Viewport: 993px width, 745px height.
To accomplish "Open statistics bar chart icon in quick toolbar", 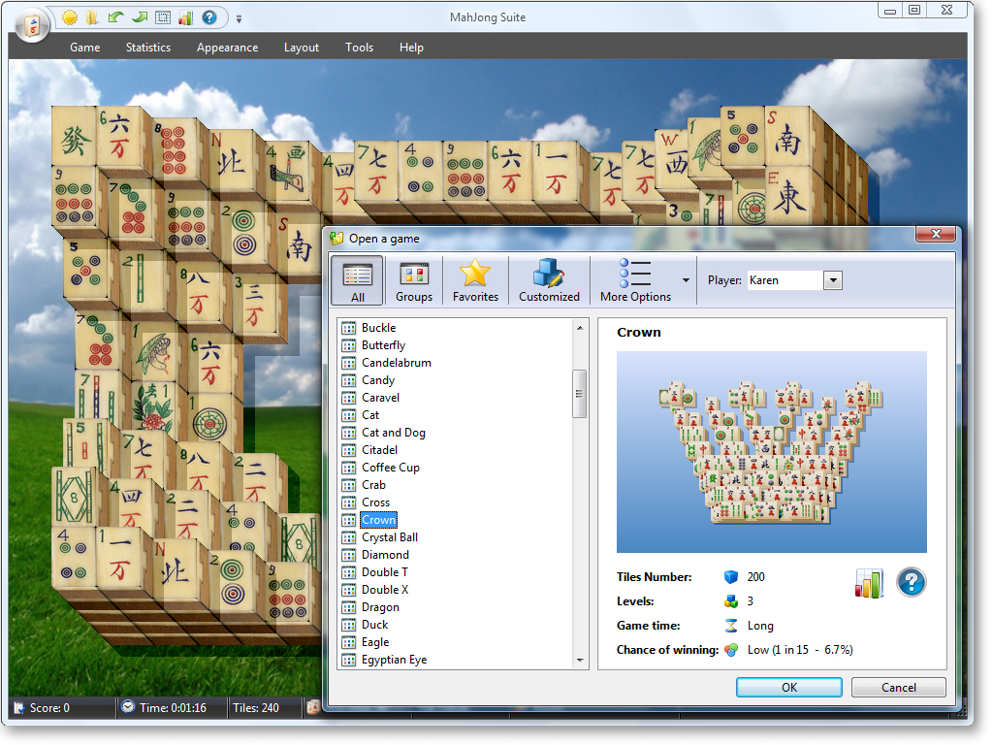I will click(185, 17).
